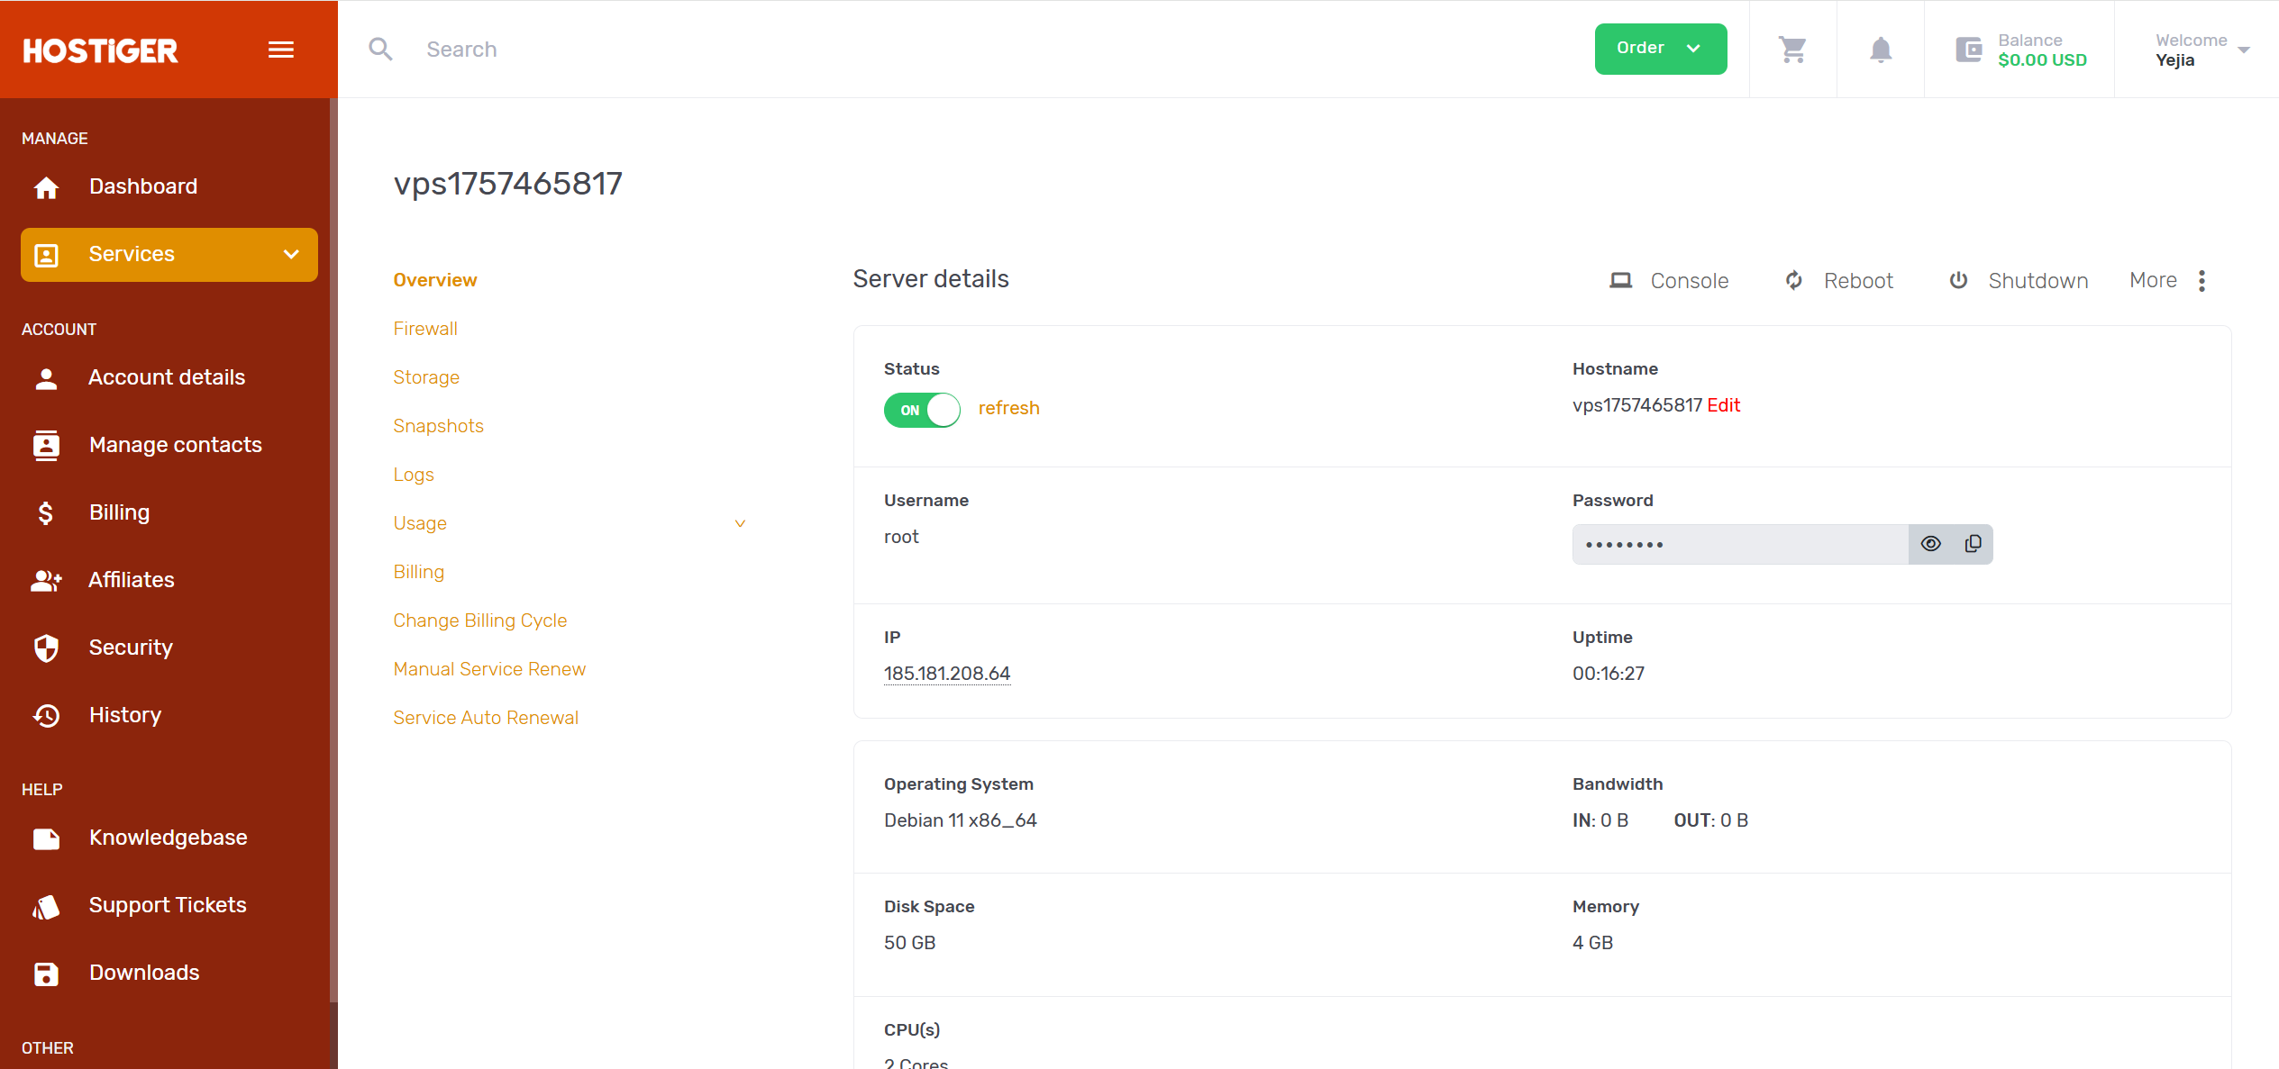The image size is (2279, 1069).
Task: Click the Reboot button label
Action: point(1858,281)
